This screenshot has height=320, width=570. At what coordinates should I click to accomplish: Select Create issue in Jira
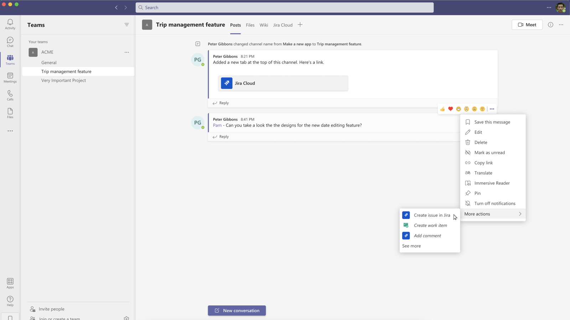point(431,215)
